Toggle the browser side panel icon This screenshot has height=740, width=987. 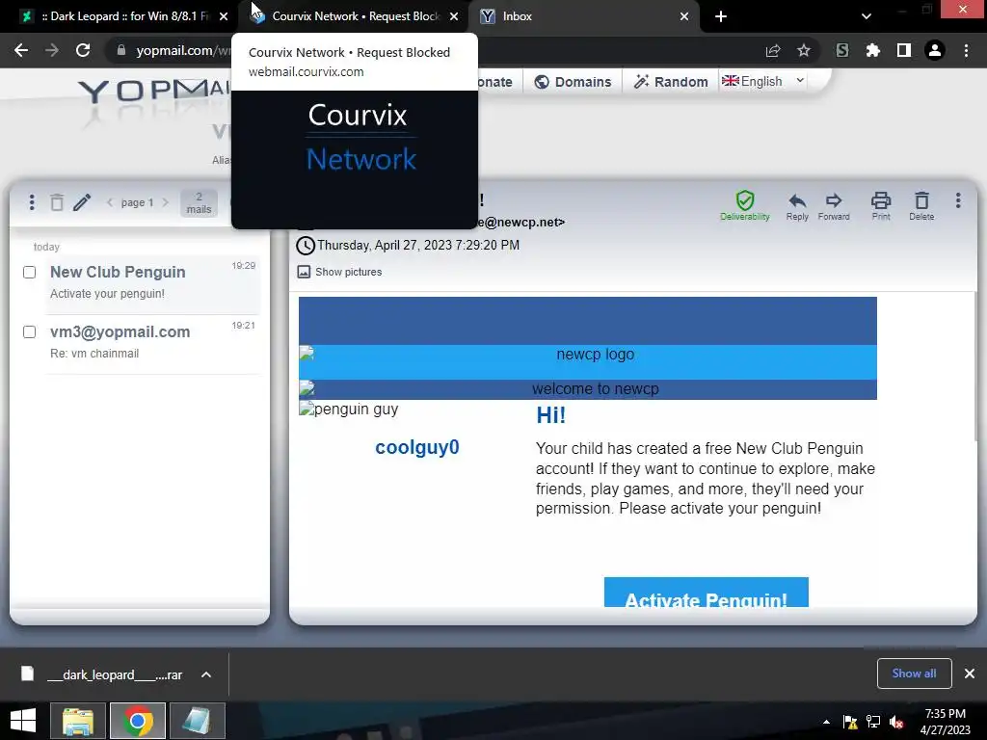point(904,50)
